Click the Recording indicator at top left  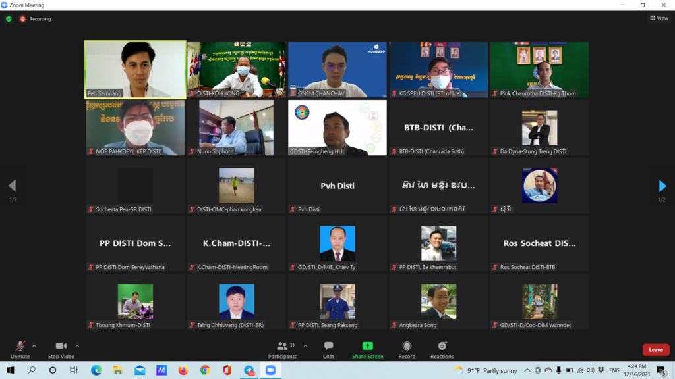[x=36, y=19]
